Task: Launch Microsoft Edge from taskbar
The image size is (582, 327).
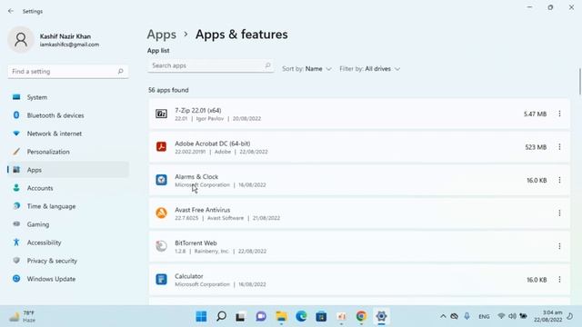Action: tap(301, 316)
